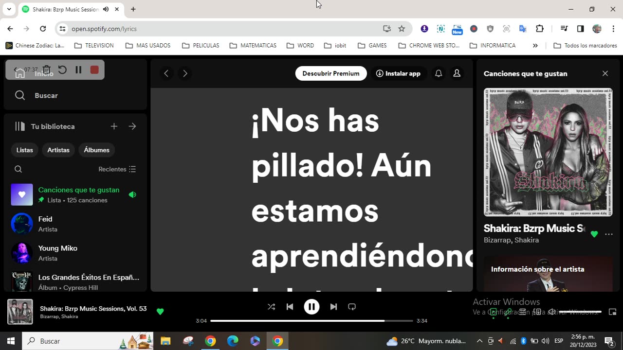Expand library with arrow icon
The width and height of the screenshot is (623, 350).
132,126
